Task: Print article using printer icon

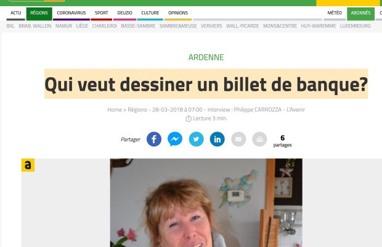Action: [259, 139]
